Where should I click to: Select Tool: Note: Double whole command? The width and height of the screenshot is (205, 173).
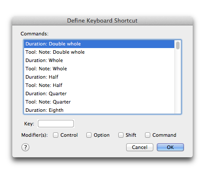click(99, 52)
